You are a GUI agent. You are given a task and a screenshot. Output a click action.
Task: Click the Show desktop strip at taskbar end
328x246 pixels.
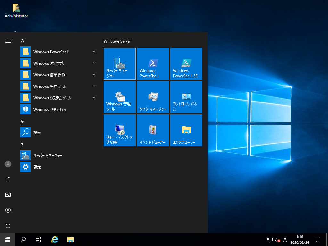click(x=327, y=240)
